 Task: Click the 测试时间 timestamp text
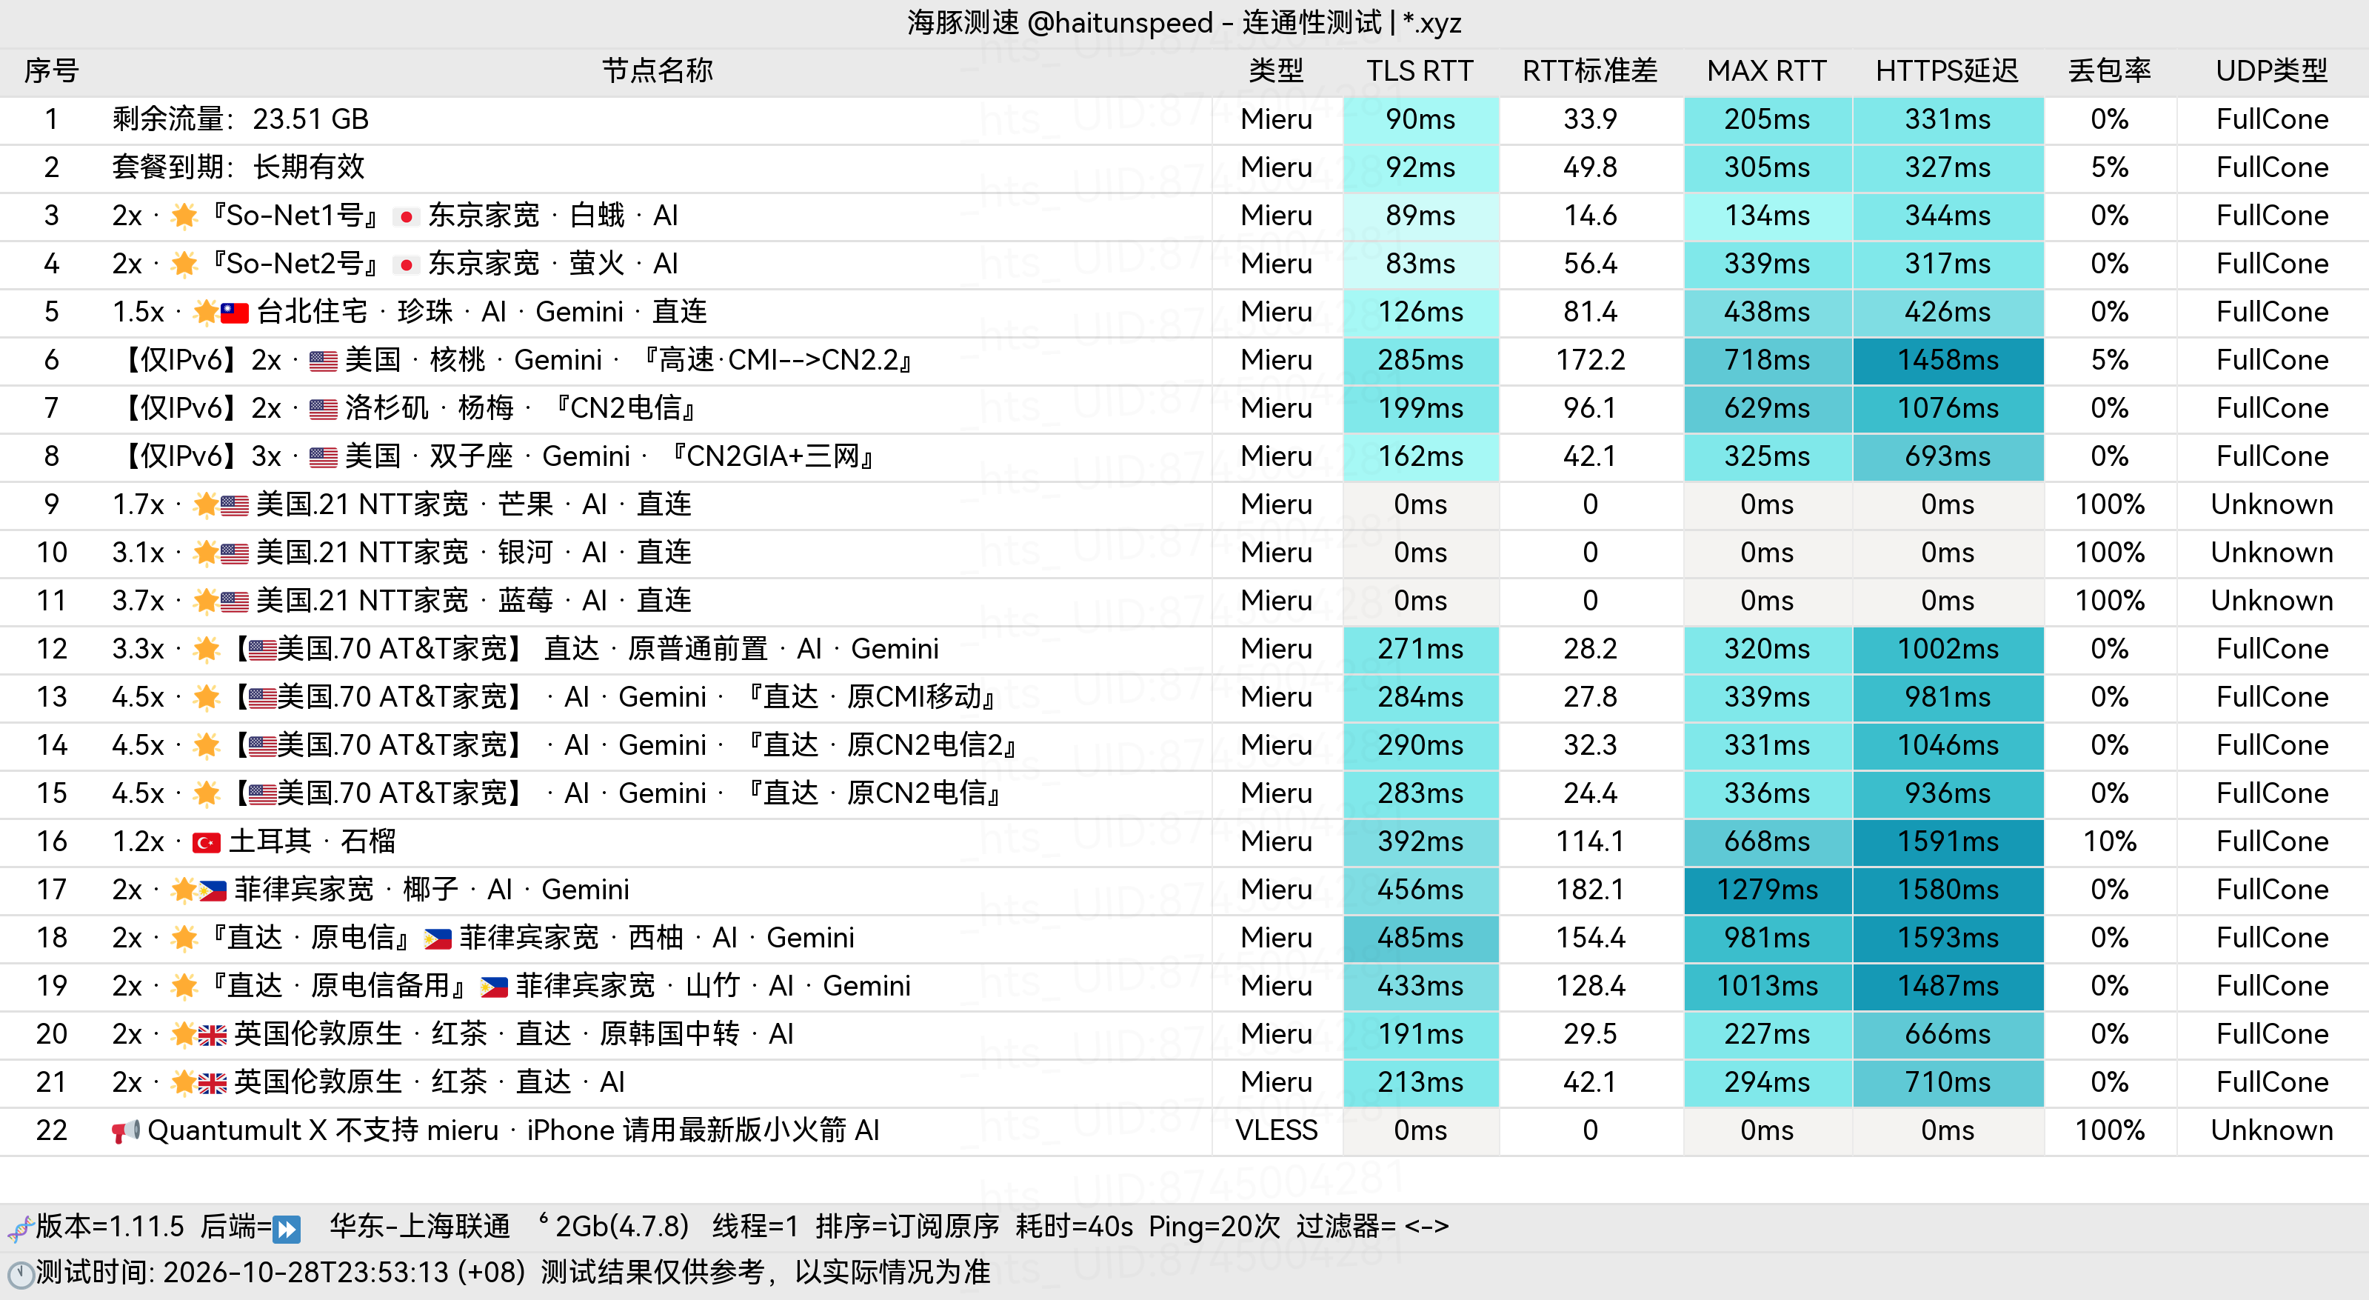(281, 1273)
